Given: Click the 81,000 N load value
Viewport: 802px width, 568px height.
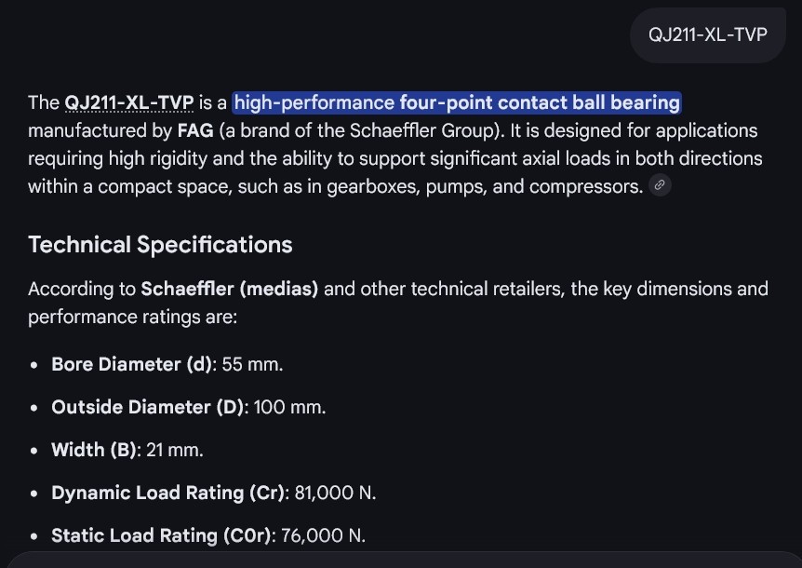Looking at the screenshot, I should [x=335, y=493].
